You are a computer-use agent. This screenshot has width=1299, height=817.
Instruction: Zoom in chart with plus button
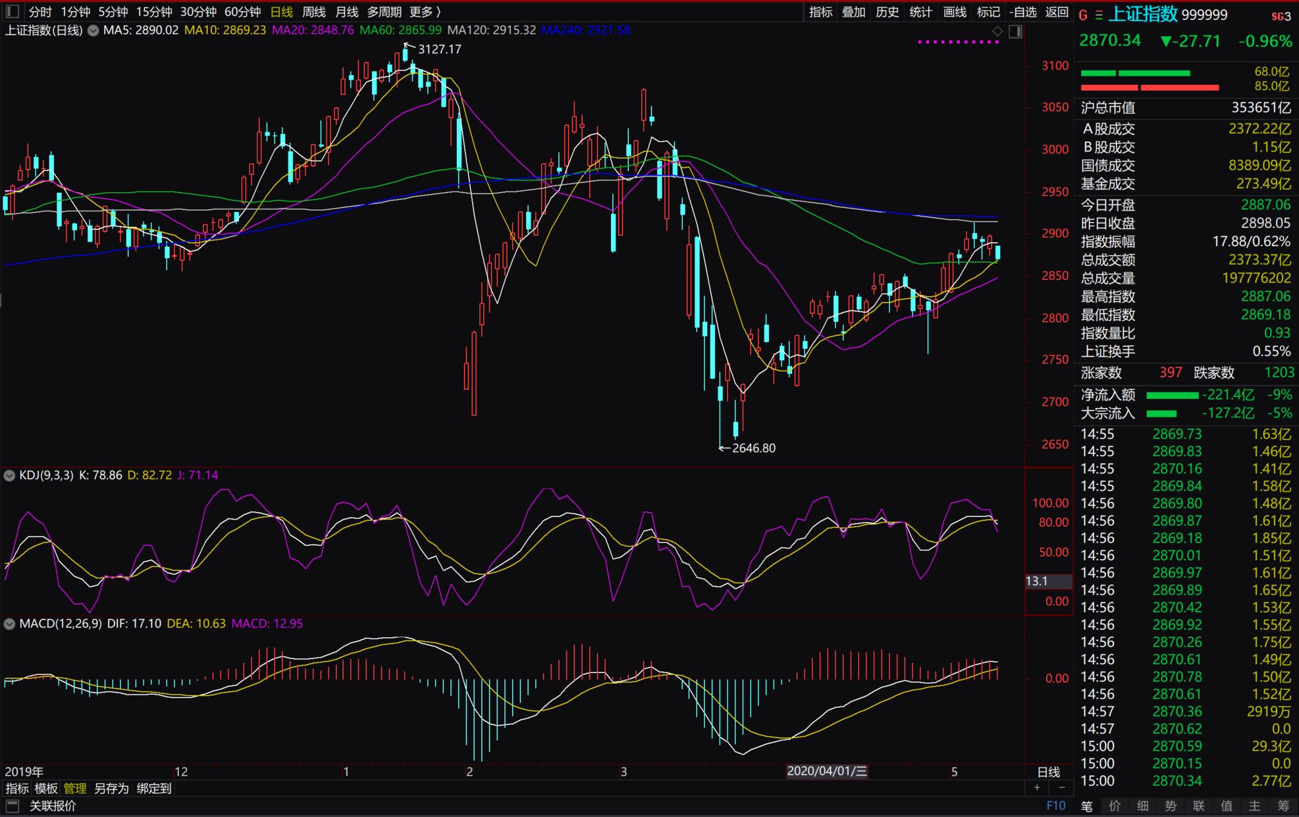pos(1037,787)
